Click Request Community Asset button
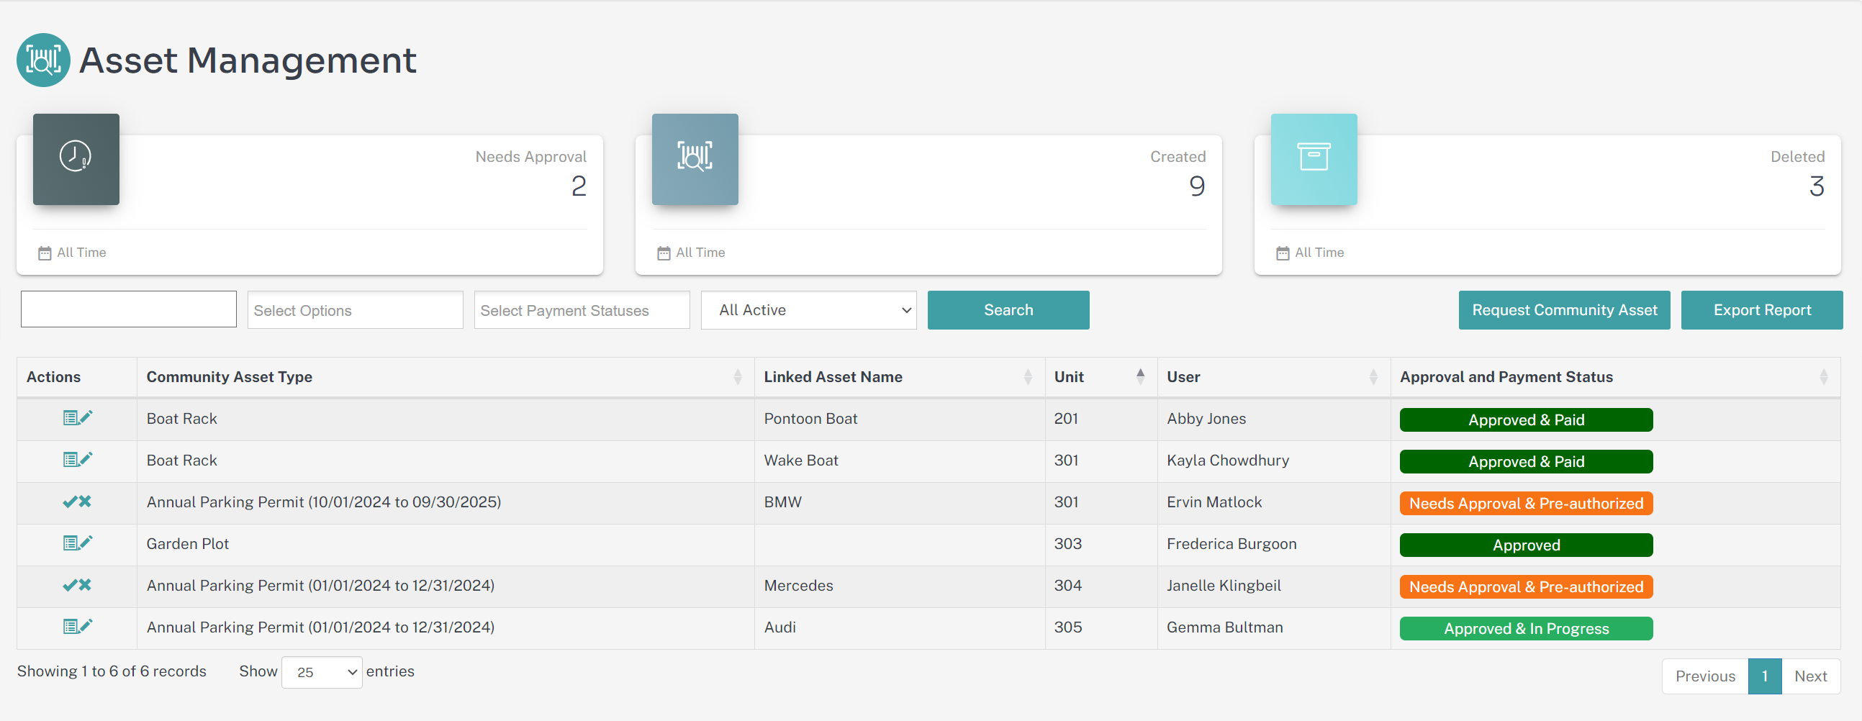 1564,310
